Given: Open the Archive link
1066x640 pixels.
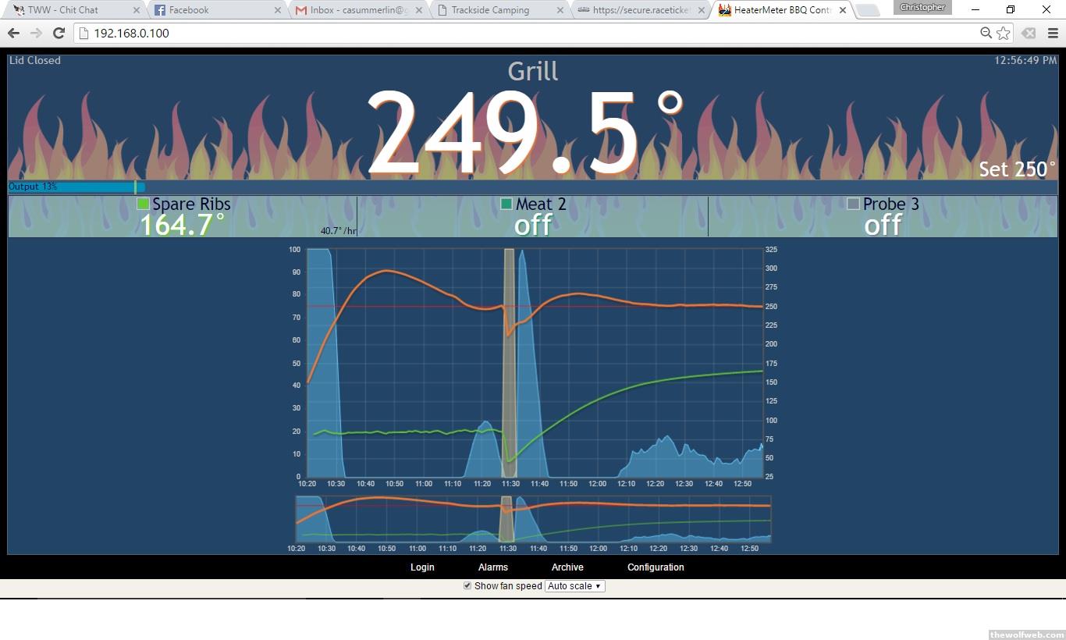Looking at the screenshot, I should 567,567.
